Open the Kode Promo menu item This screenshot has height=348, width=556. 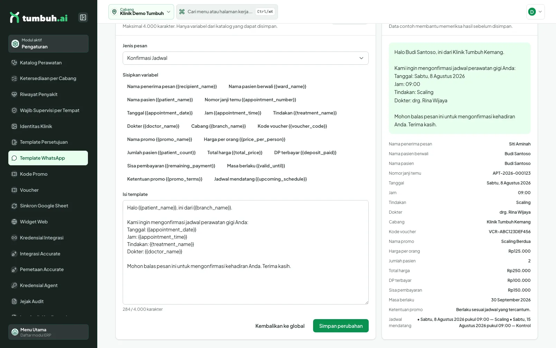click(48, 174)
